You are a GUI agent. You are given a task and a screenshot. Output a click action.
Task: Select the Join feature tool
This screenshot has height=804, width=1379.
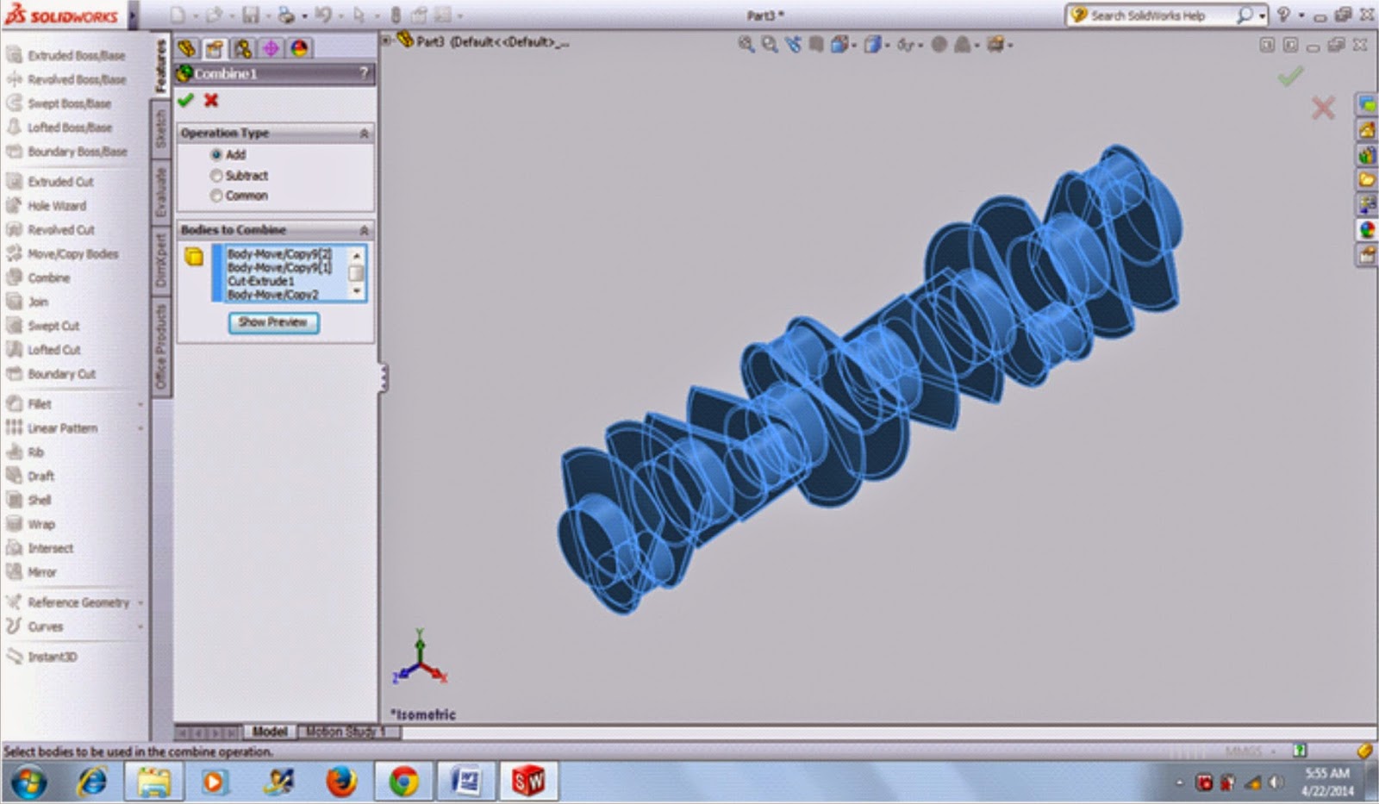pyautogui.click(x=28, y=302)
